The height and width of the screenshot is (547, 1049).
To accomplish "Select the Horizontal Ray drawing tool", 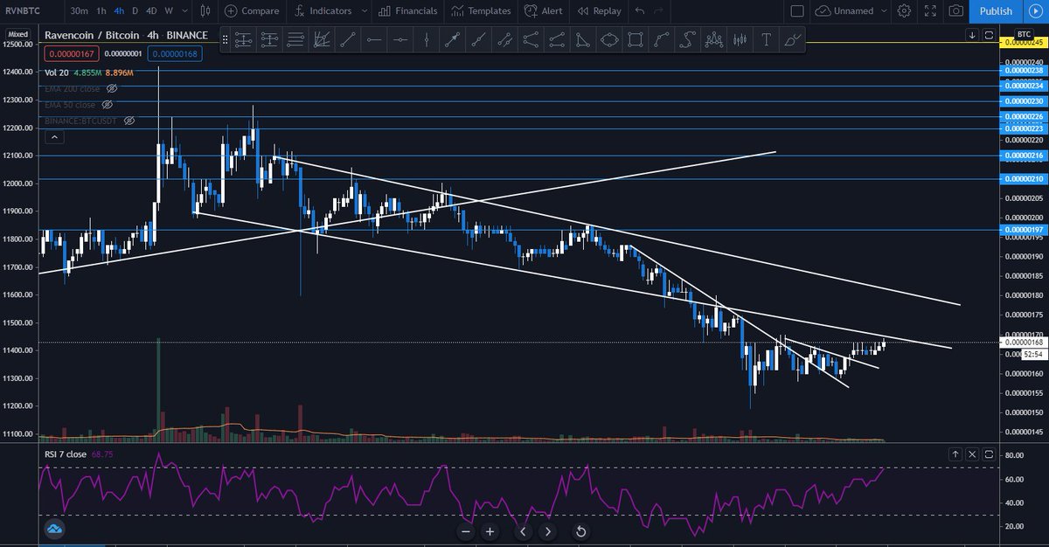I will [375, 40].
